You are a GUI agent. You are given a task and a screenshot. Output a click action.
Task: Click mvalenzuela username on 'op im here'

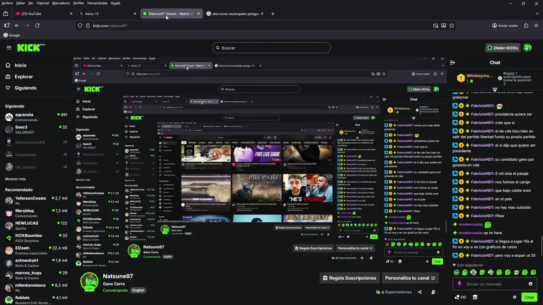tap(470, 233)
